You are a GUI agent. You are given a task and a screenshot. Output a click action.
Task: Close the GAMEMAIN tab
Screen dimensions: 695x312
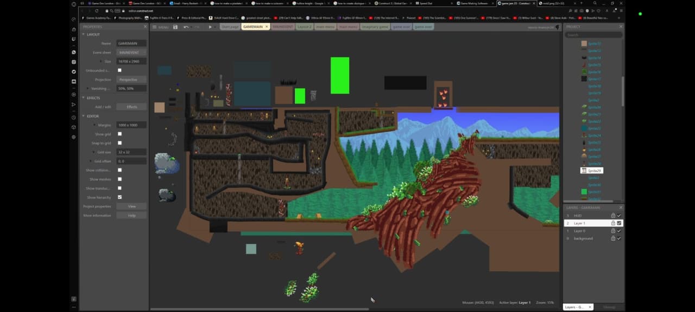(267, 27)
